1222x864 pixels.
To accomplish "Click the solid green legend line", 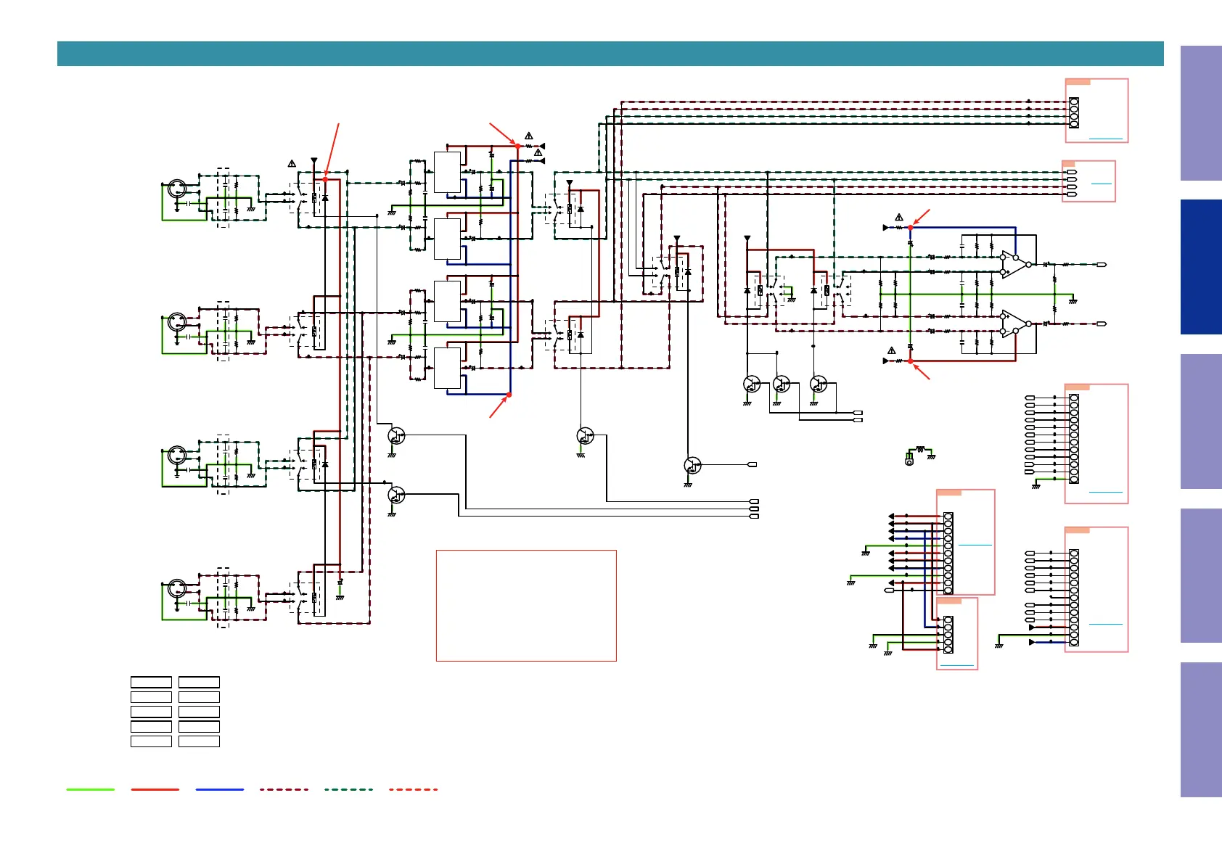I will pos(91,789).
